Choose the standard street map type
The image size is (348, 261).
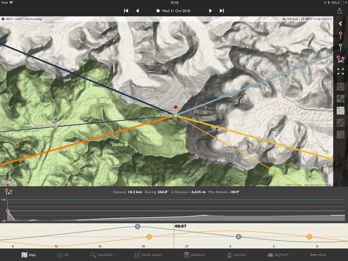[x=340, y=87]
